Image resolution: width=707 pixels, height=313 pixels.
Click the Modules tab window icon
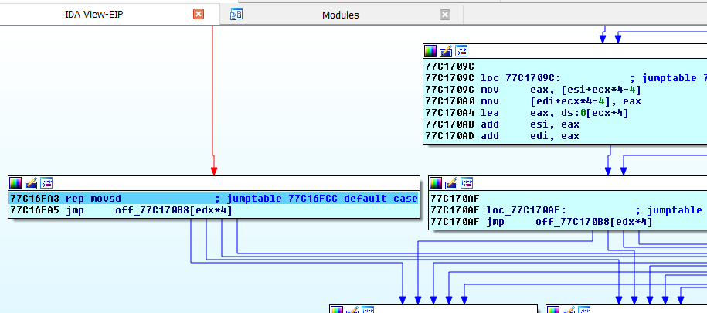[236, 15]
